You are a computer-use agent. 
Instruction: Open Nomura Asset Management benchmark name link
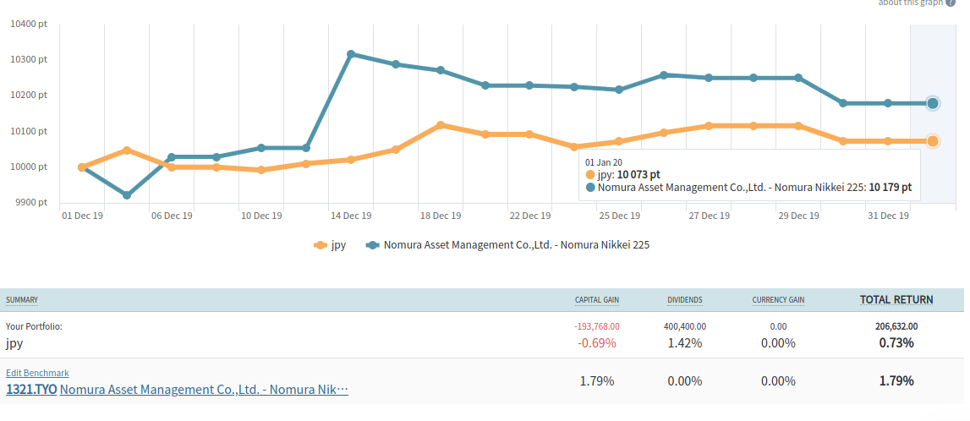[x=204, y=390]
